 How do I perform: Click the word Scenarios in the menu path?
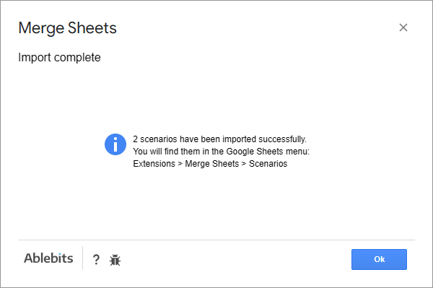coord(268,163)
